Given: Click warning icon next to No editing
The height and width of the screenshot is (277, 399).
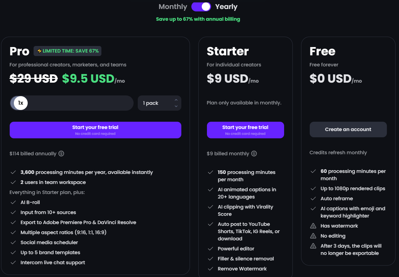Looking at the screenshot, I should [313, 236].
